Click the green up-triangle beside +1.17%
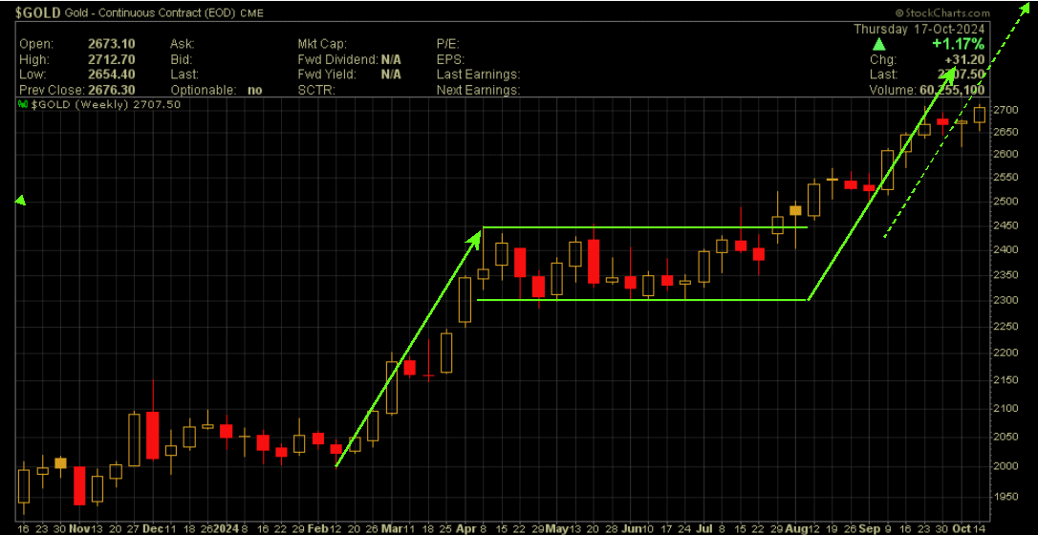 pos(877,44)
